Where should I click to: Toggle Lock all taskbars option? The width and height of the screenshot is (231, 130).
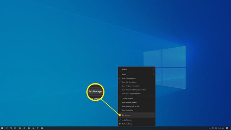click(136, 120)
